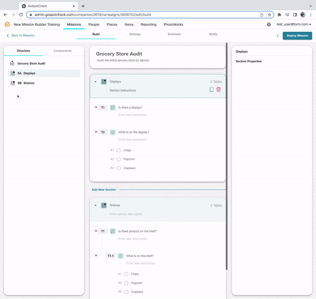Open the Chrome three-dot menu
Image resolution: width=316 pixels, height=299 pixels.
[311, 15]
